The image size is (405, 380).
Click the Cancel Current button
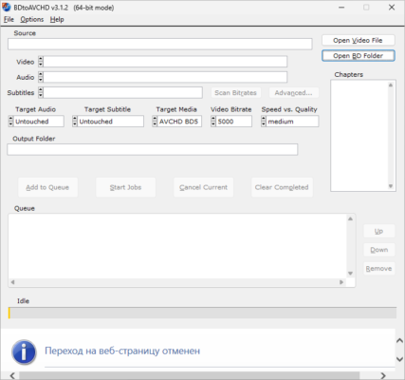coord(203,187)
